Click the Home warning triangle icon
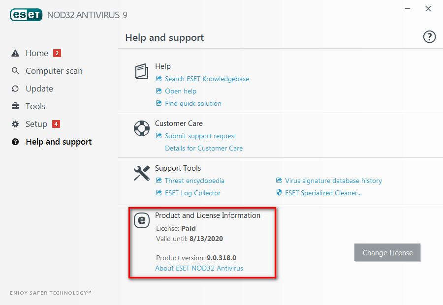443x305 pixels. coord(15,53)
